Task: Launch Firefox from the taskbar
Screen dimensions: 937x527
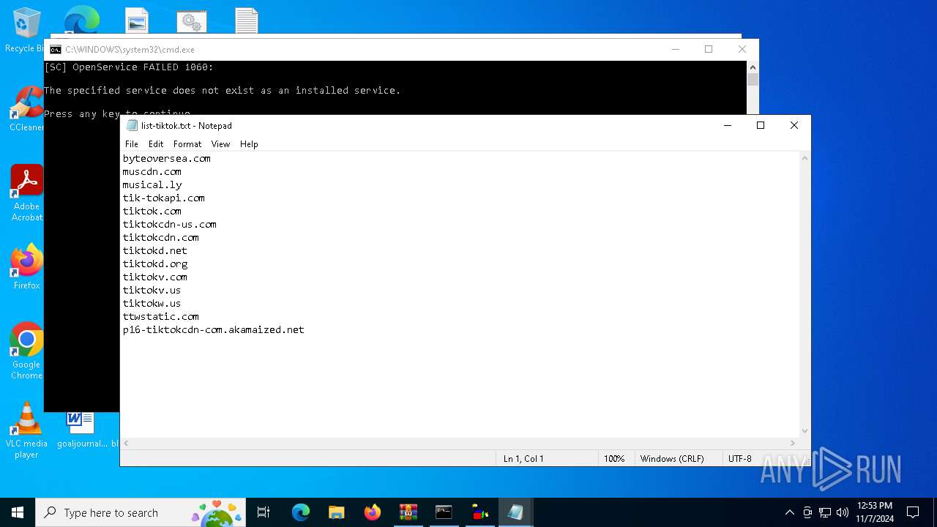Action: [x=373, y=512]
